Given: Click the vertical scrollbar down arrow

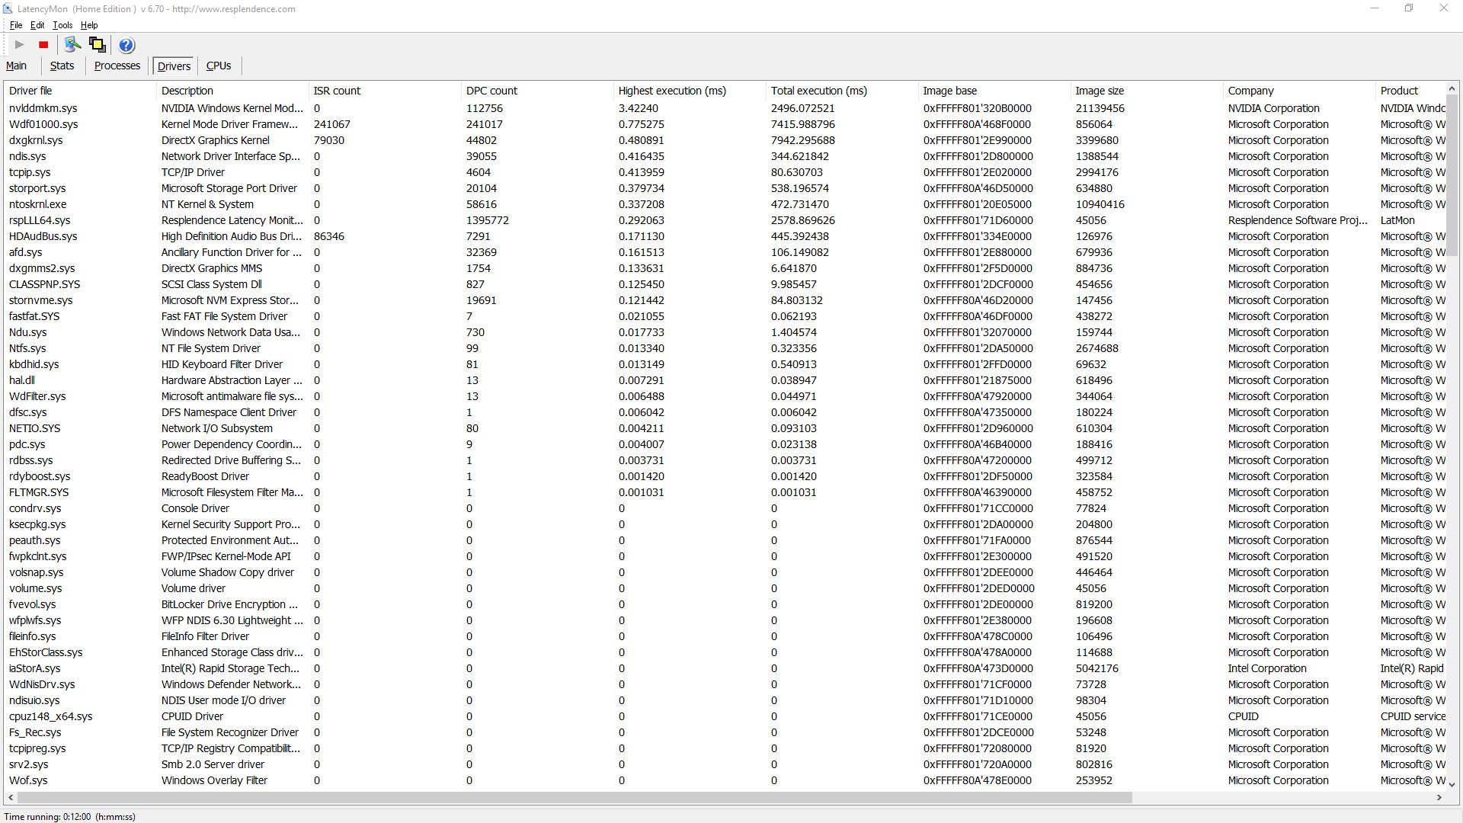Looking at the screenshot, I should (1452, 783).
